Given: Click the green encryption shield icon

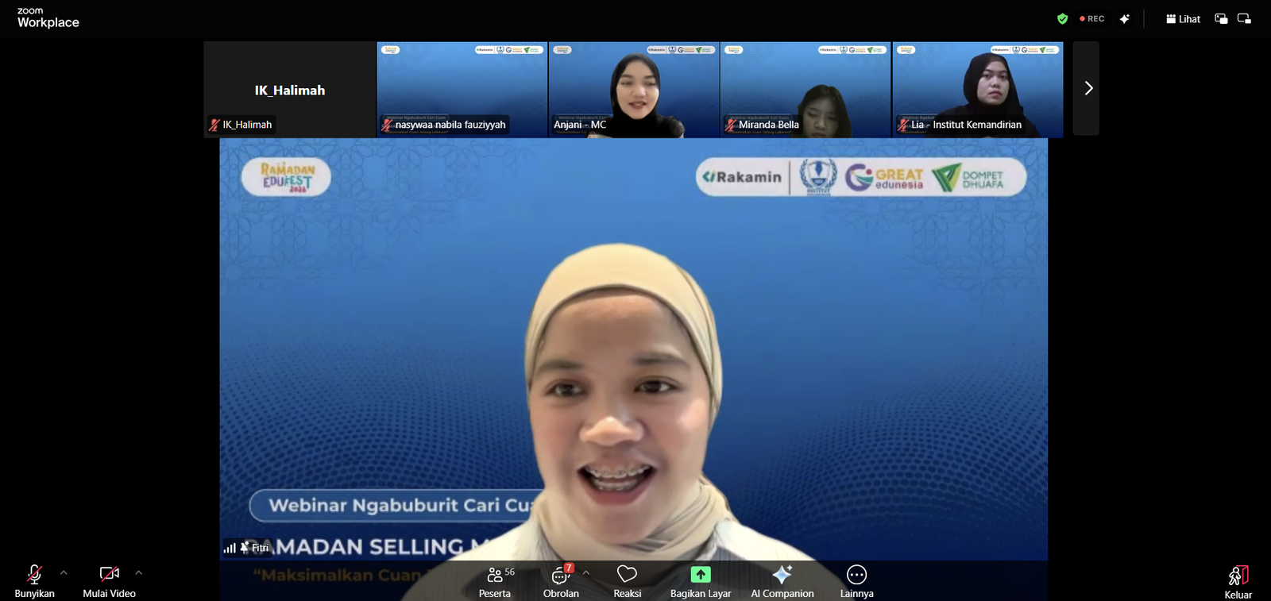Looking at the screenshot, I should pyautogui.click(x=1062, y=19).
